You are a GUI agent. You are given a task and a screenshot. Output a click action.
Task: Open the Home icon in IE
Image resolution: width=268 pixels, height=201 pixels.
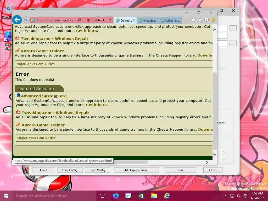tap(193, 20)
